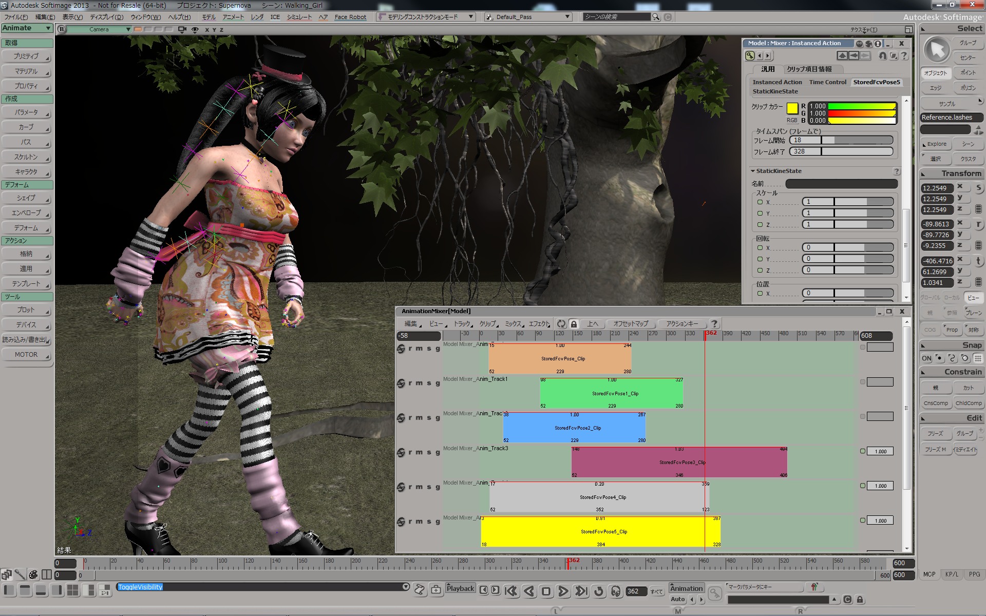
Task: Click the CnsComp constrain button
Action: pyautogui.click(x=936, y=403)
